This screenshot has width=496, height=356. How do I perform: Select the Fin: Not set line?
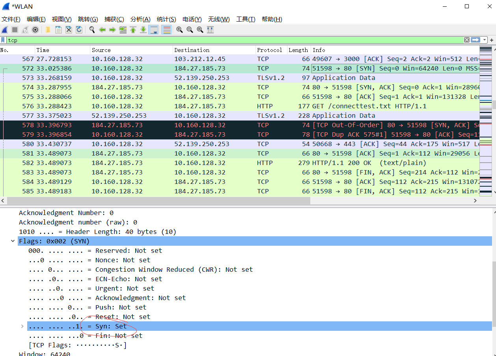[85, 336]
